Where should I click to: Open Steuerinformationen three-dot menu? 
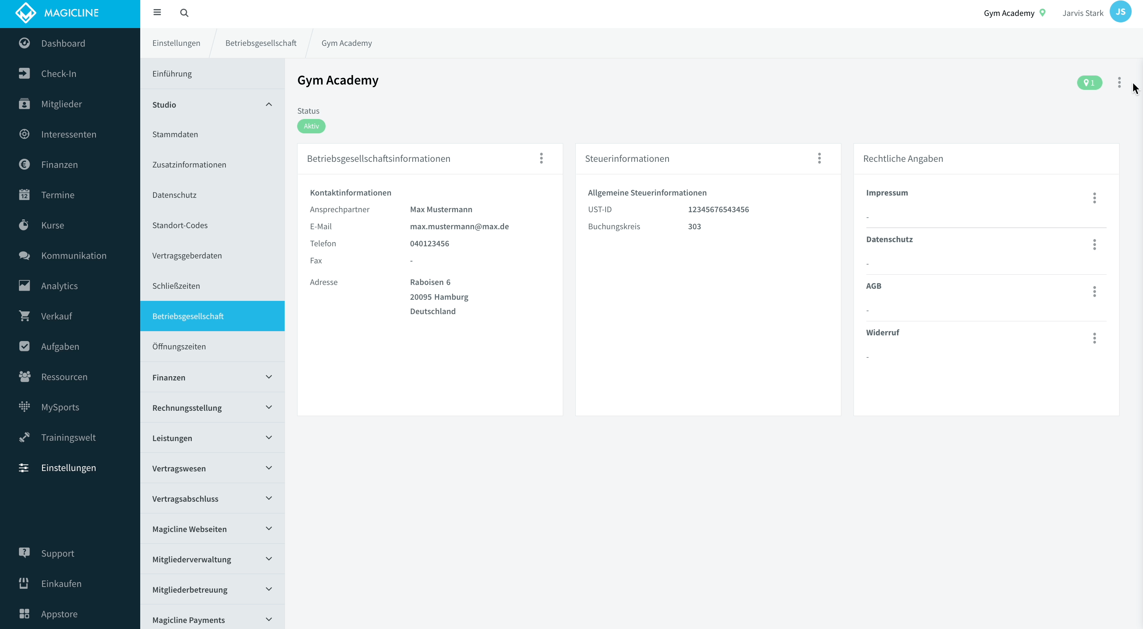819,158
